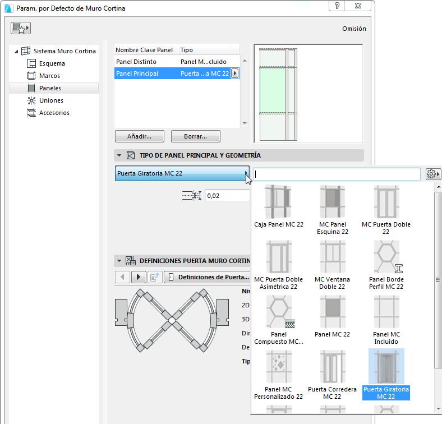The image size is (442, 424).
Task: Go to next definitions page arrow
Action: [x=139, y=277]
